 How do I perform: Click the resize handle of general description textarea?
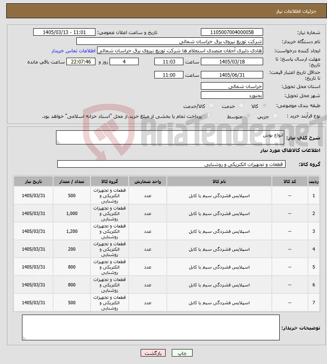point(58,142)
